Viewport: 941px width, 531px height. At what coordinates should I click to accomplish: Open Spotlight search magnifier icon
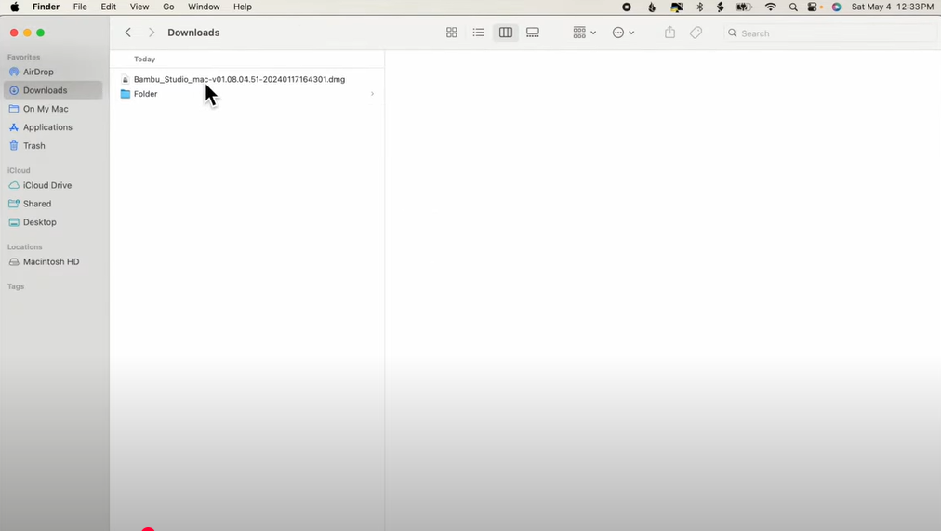click(793, 7)
